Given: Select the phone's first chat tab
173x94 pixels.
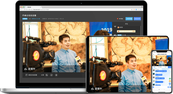Looking at the screenshot, I should click(x=154, y=67).
